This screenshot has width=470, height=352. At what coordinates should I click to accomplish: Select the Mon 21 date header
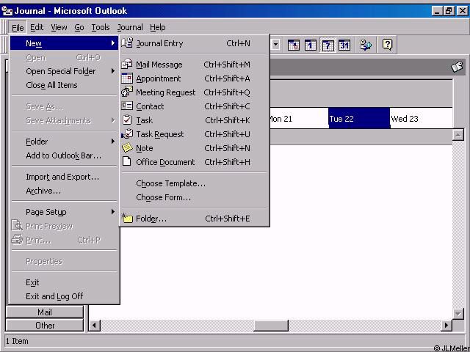(299, 119)
